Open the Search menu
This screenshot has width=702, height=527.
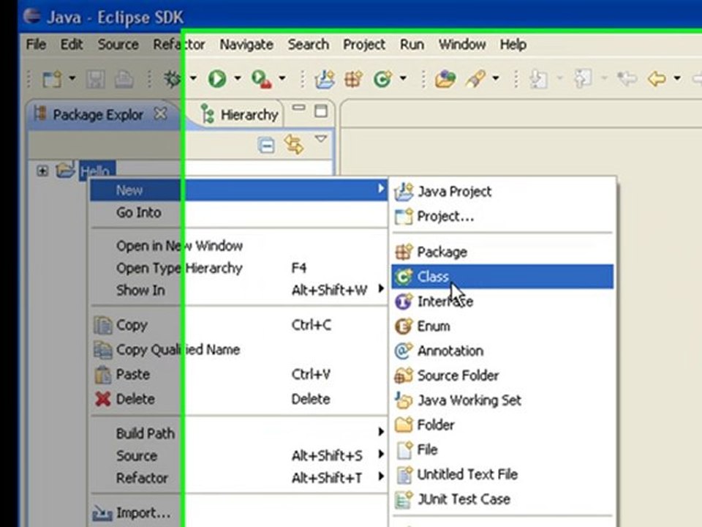[309, 45]
